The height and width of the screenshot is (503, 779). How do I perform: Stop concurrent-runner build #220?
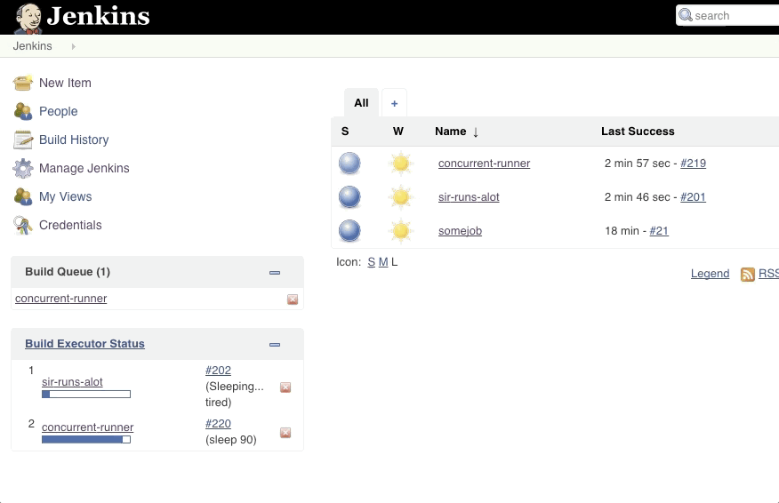(285, 433)
